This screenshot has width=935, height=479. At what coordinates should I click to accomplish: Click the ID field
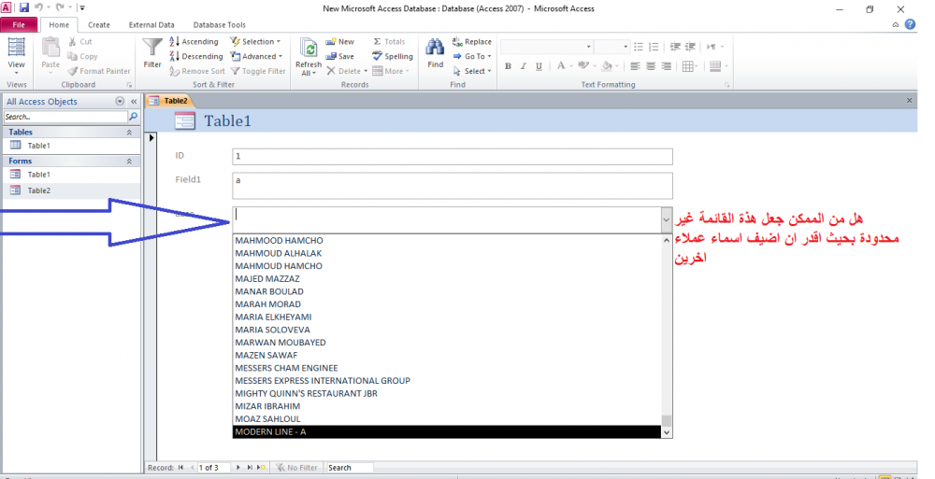(452, 156)
